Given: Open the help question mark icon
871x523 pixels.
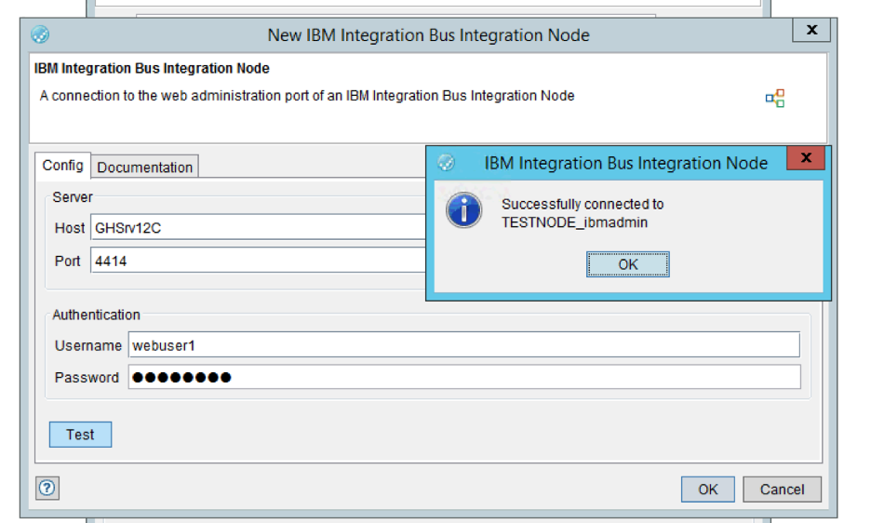Looking at the screenshot, I should tap(47, 489).
